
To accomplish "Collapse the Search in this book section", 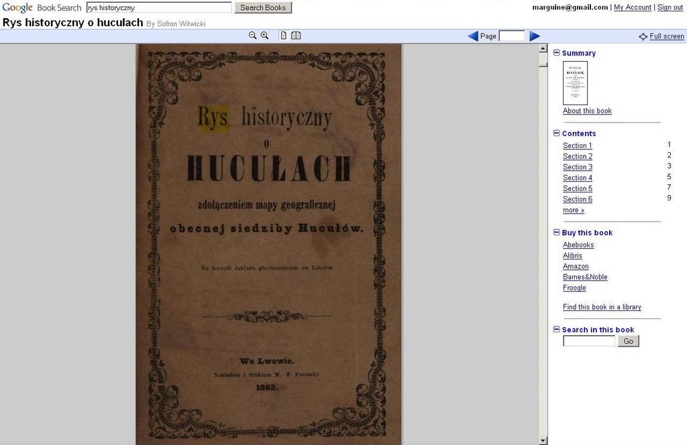I will (556, 329).
